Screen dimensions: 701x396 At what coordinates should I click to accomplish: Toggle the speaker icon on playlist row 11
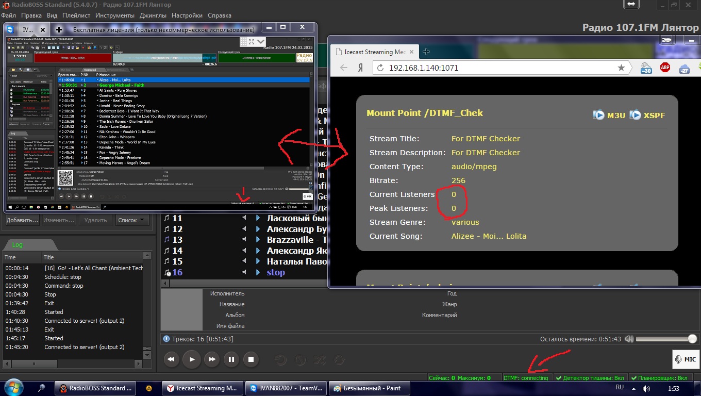244,218
